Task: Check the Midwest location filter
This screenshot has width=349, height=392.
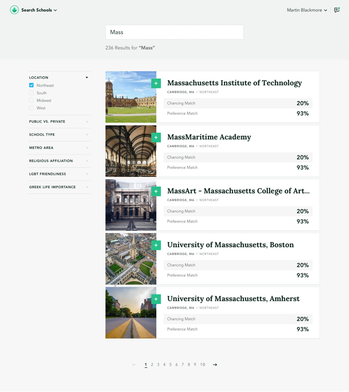Action: coord(31,100)
